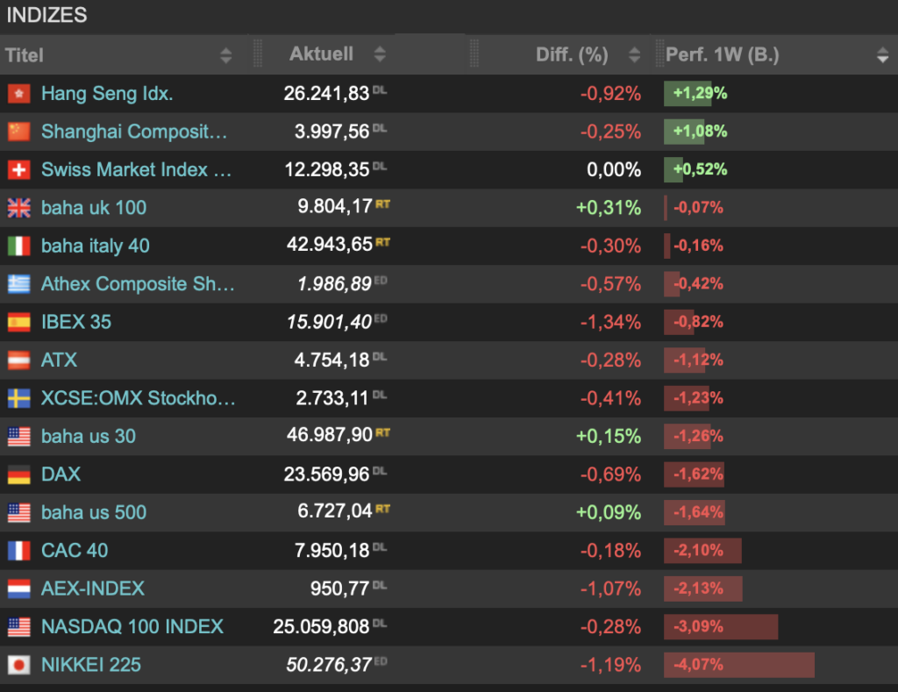Click the Japanese flag beside NIKKEI 225
898x692 pixels.
click(x=18, y=665)
